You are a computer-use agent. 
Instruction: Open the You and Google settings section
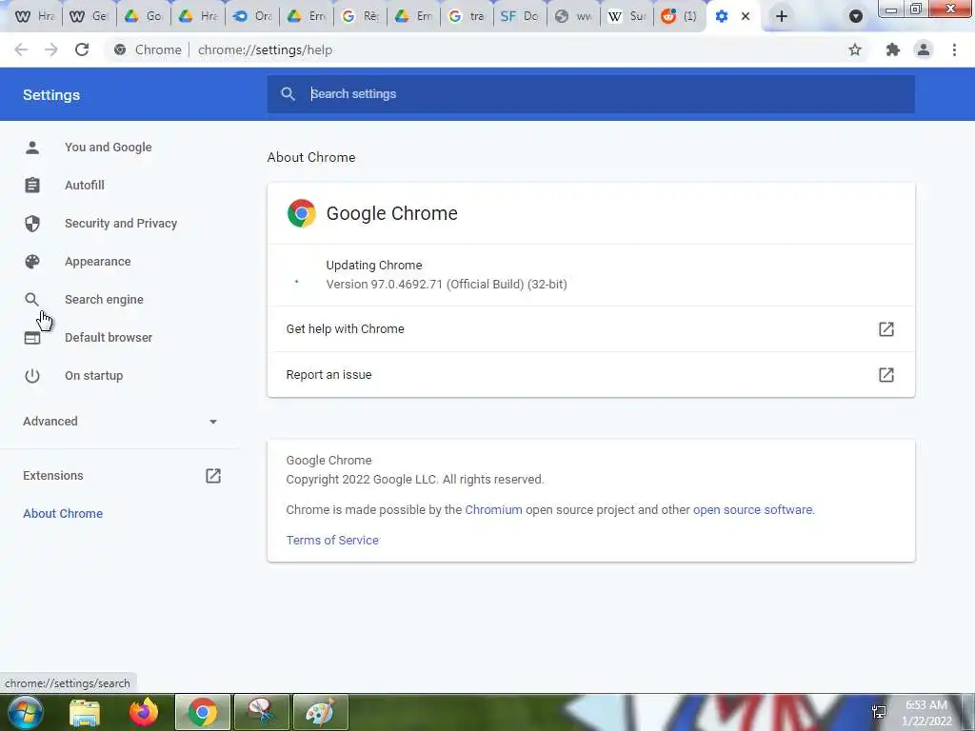point(109,148)
